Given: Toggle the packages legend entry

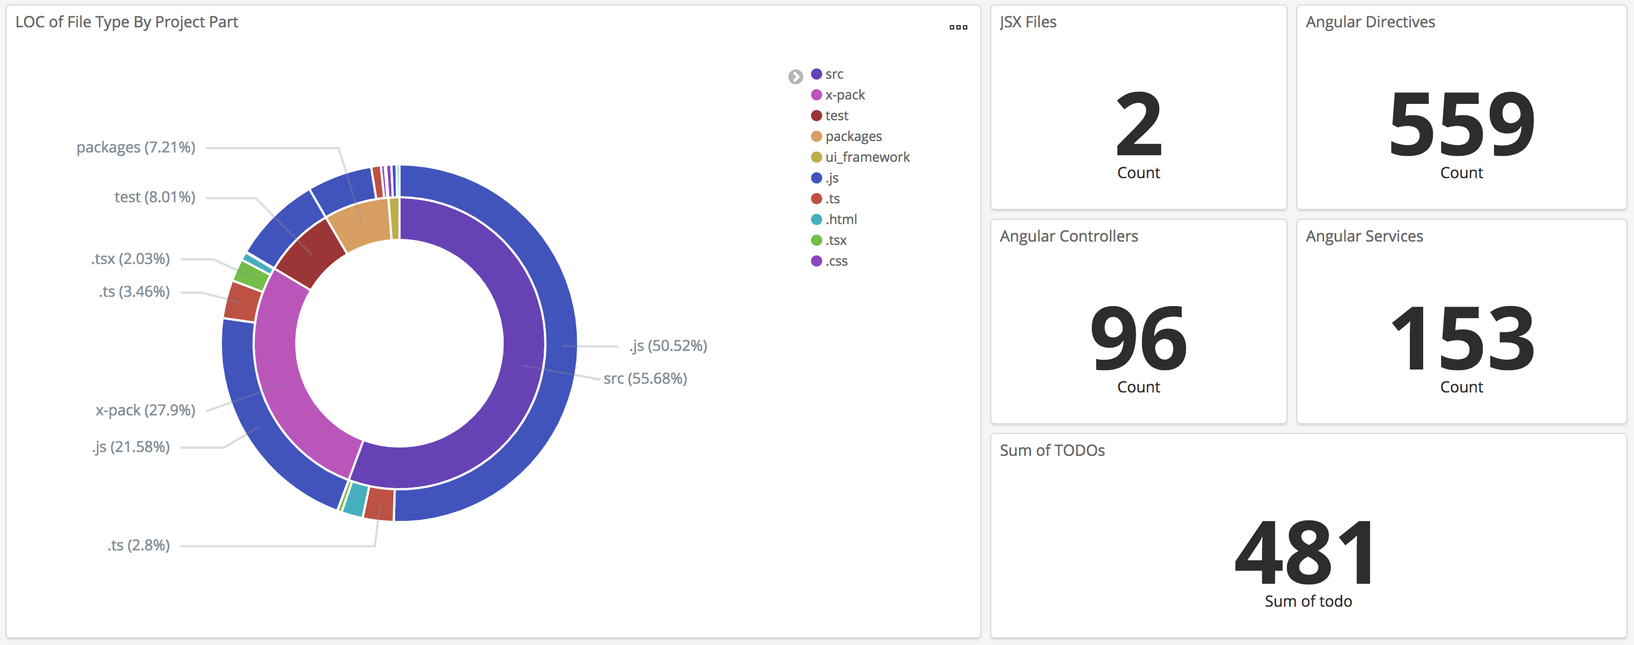Looking at the screenshot, I should [x=853, y=136].
